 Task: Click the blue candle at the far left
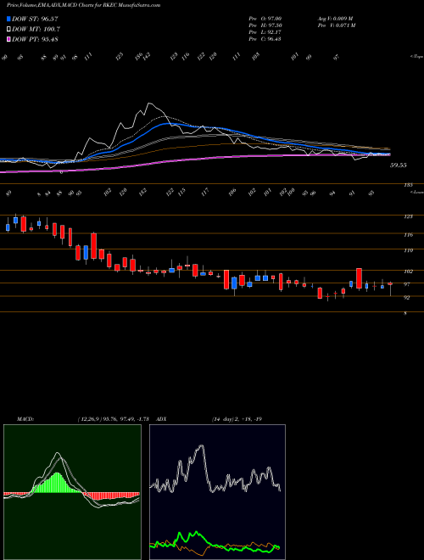tap(8, 227)
